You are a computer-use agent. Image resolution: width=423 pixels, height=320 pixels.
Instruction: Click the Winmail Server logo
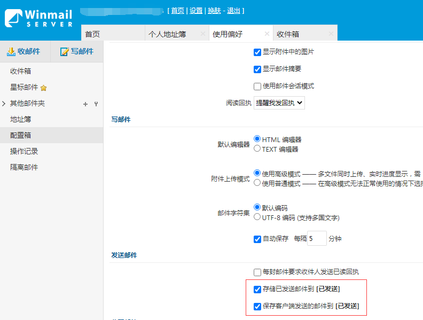38,17
